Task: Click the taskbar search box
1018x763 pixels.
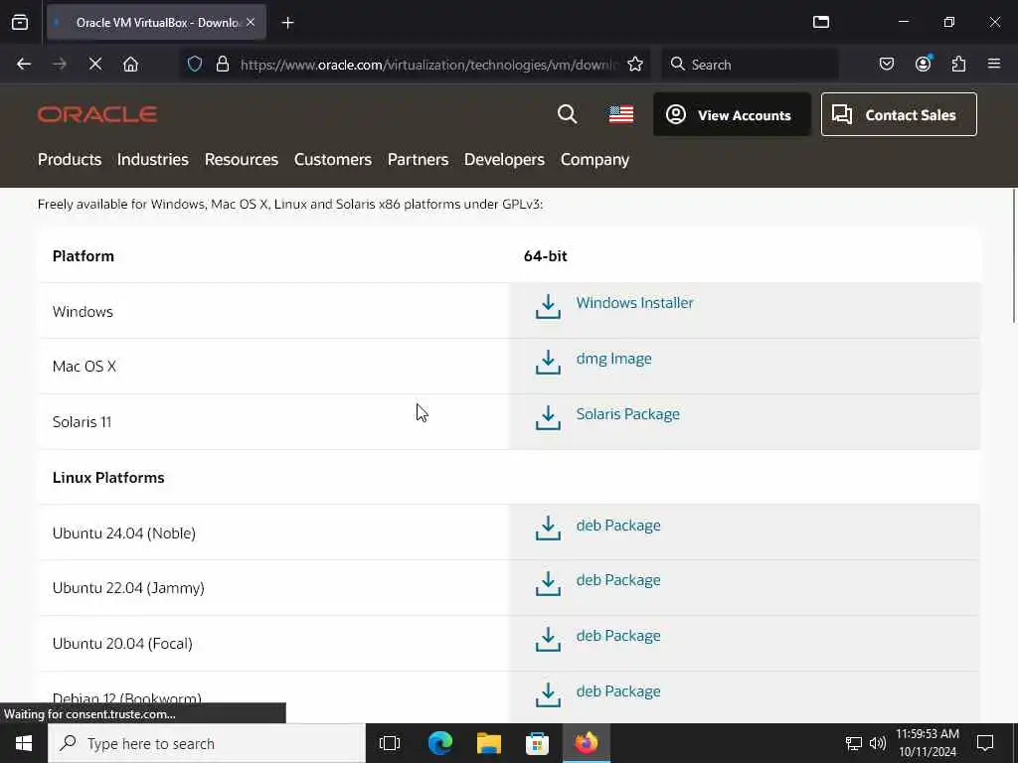Action: coord(207,743)
